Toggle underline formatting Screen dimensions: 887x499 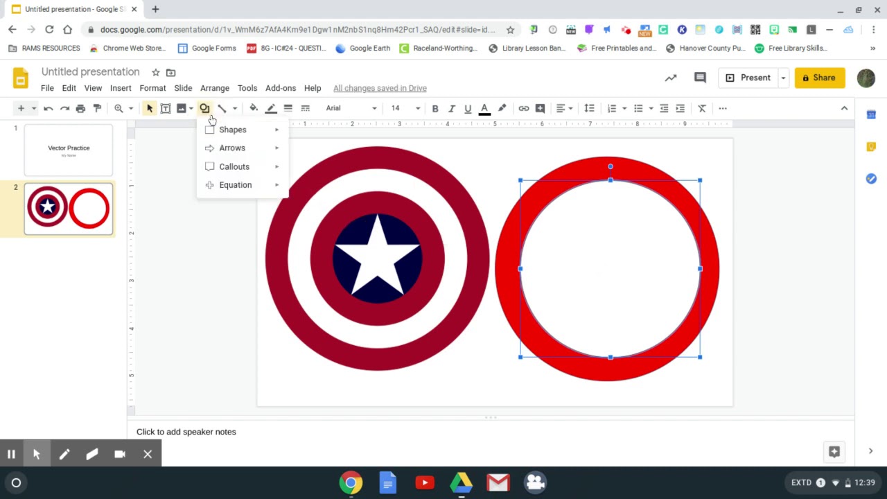click(468, 108)
